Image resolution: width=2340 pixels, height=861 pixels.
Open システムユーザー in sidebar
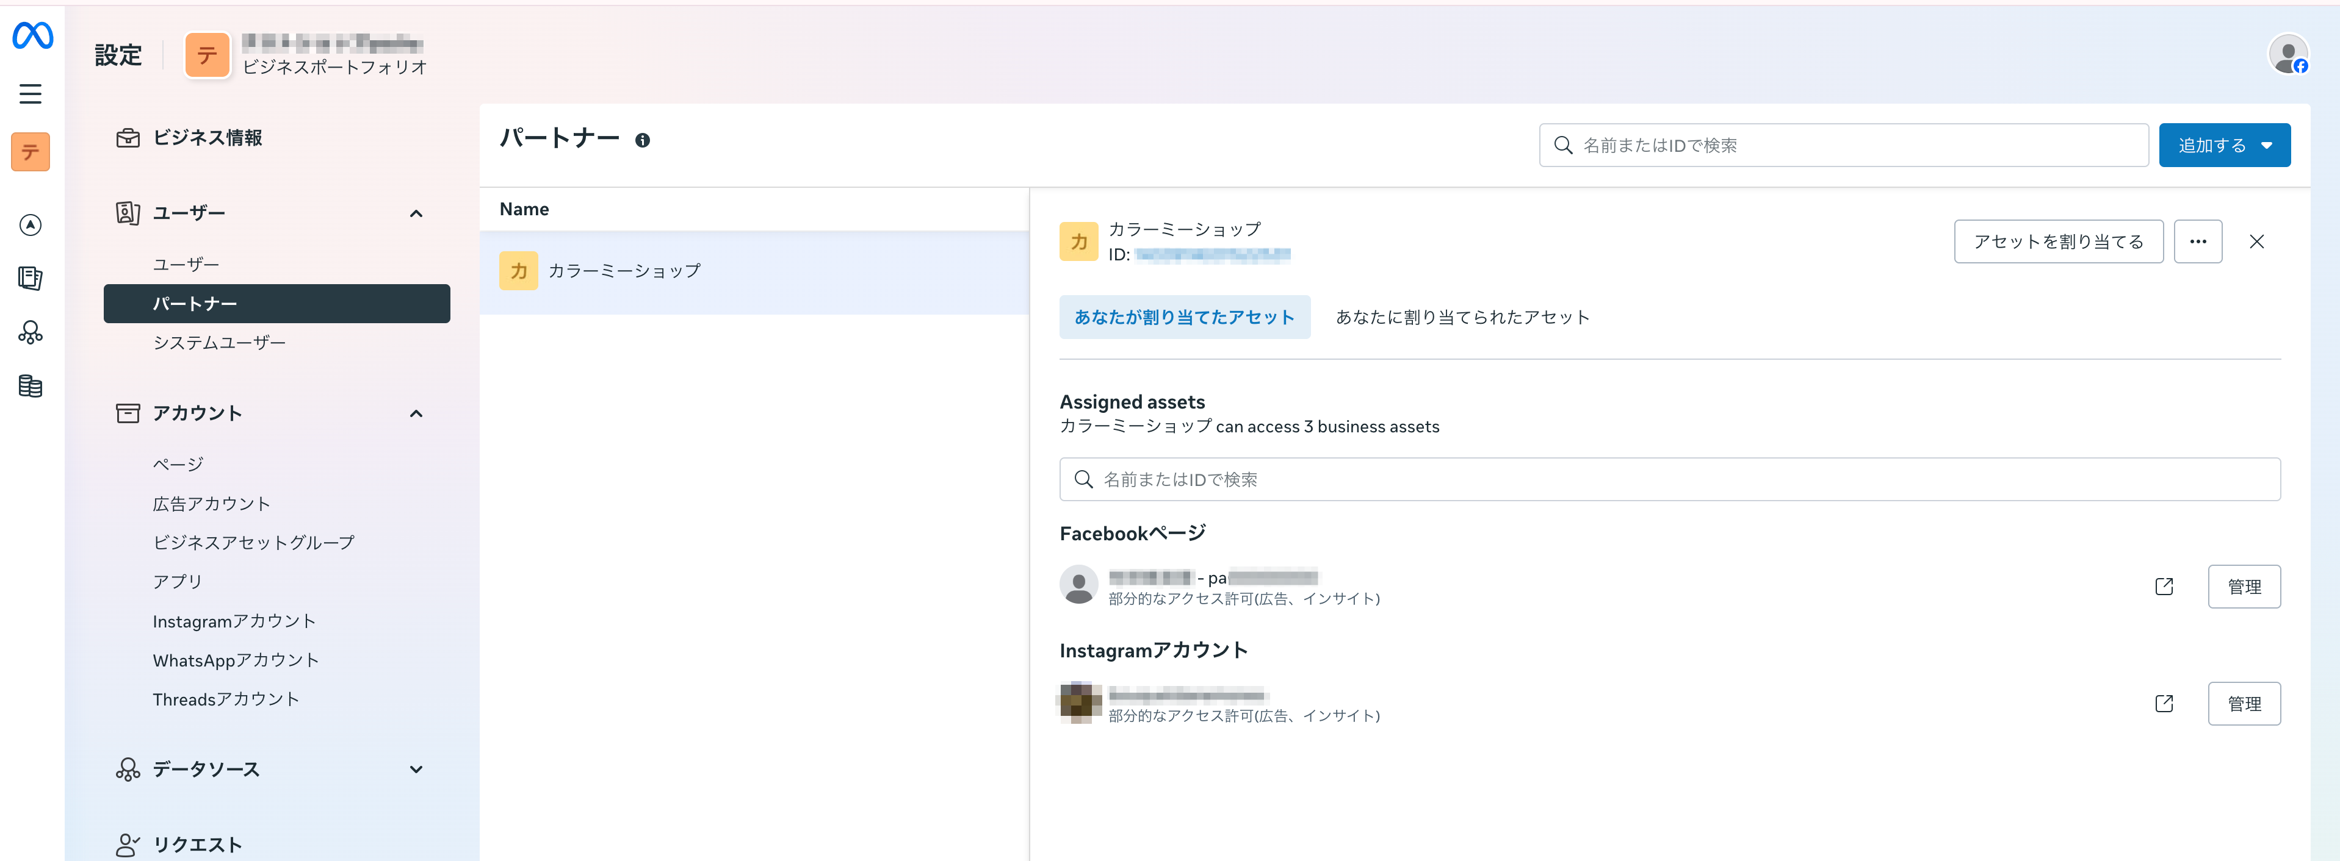pos(219,342)
